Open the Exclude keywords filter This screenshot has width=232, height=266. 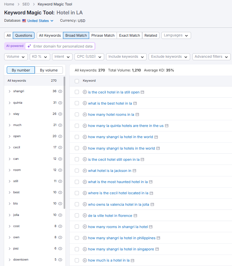tap(169, 57)
